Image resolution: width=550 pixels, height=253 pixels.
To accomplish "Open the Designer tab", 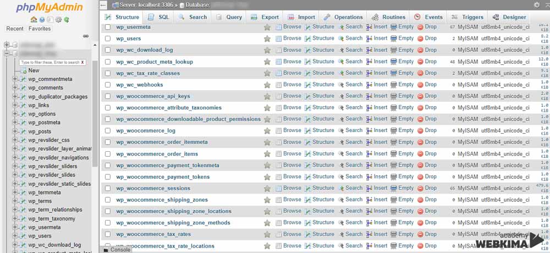I will click(509, 17).
